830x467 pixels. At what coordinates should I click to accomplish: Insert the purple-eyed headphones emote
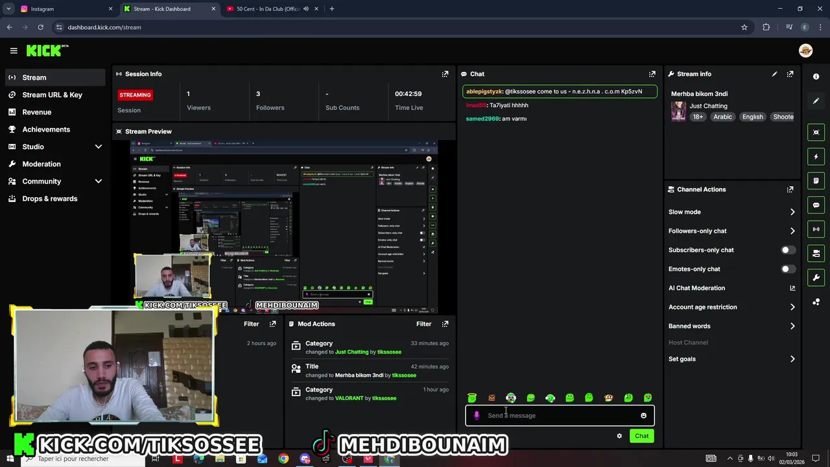coord(511,398)
